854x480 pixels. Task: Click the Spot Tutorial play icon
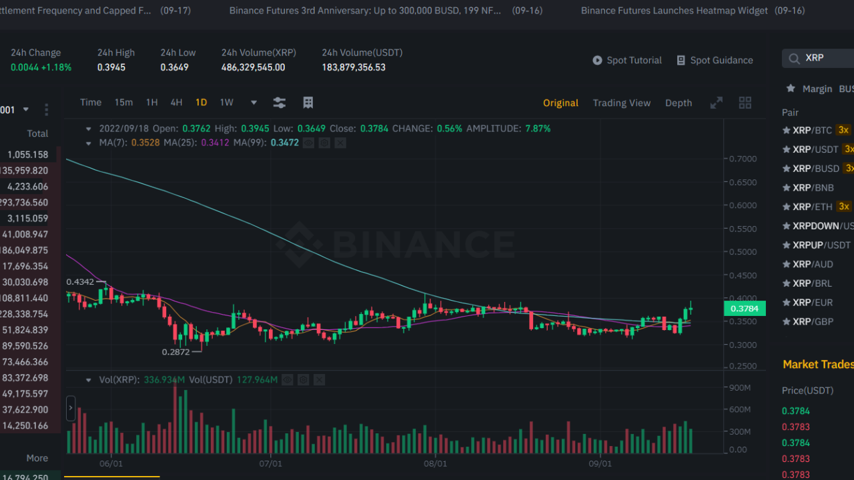point(597,60)
